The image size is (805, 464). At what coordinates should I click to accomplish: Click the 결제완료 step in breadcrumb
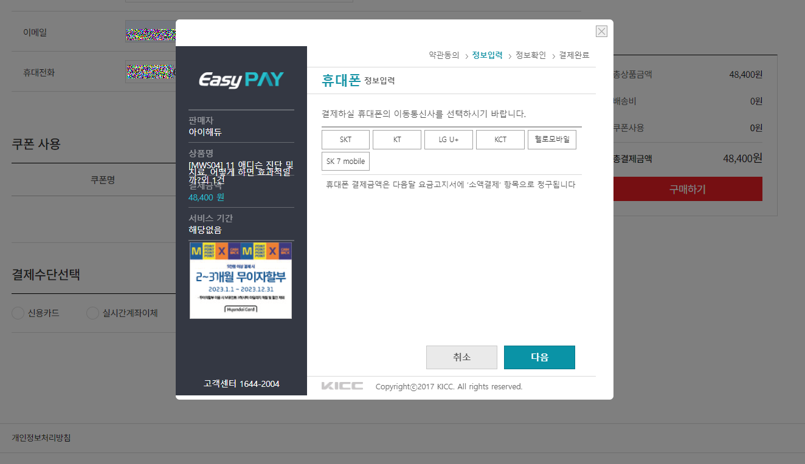(574, 55)
